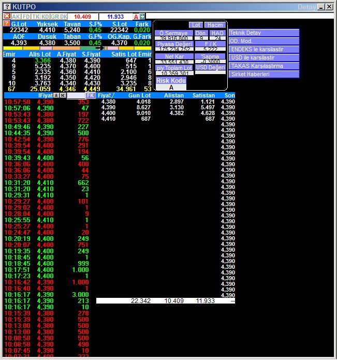The width and height of the screenshot is (337, 360).
Task: Click the Taban value 3,500
Action: (72, 42)
